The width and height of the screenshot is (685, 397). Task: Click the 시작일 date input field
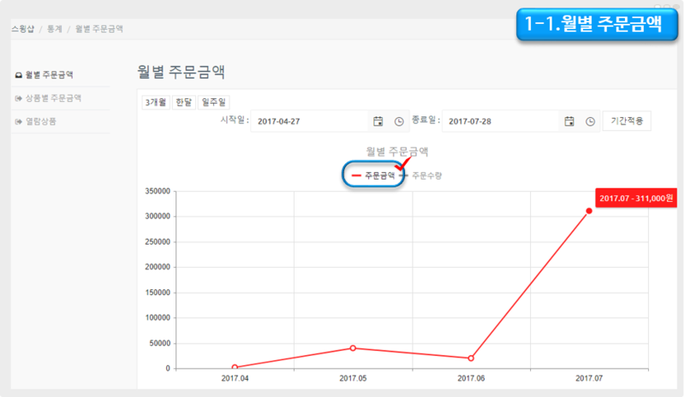pos(308,121)
